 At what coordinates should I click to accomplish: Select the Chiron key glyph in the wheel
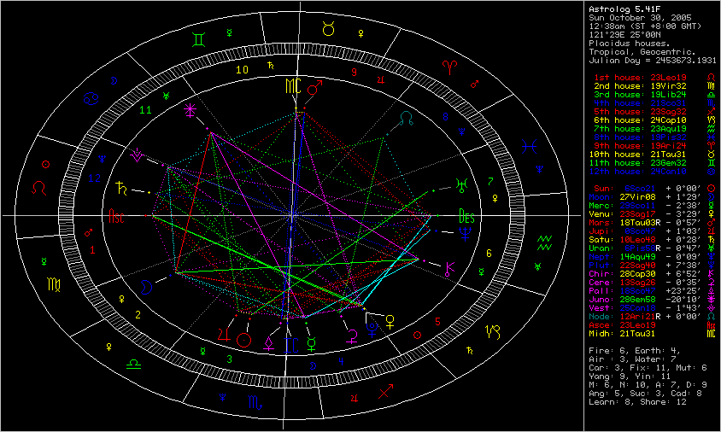coord(450,268)
